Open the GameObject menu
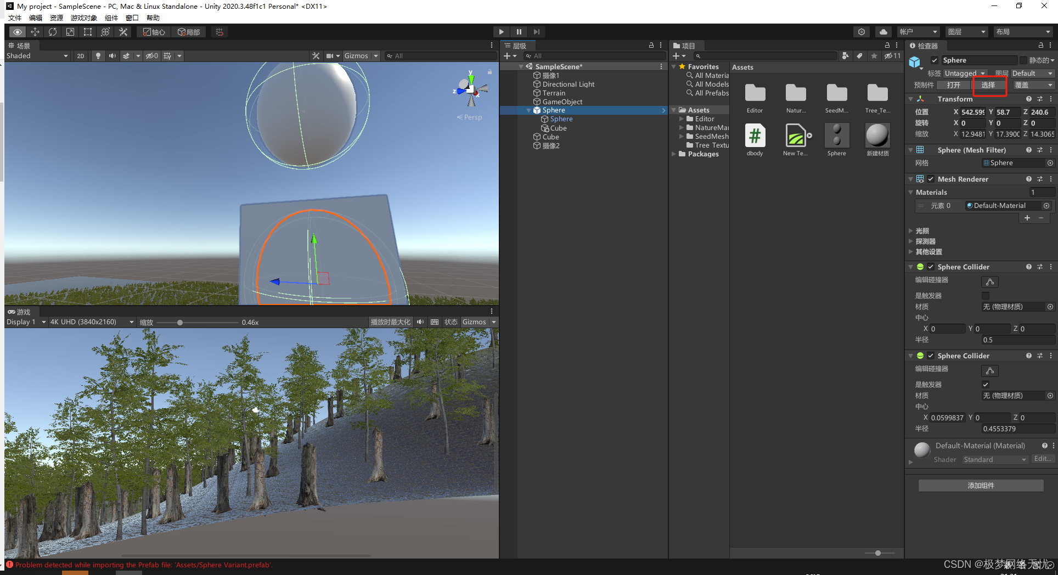1058x575 pixels. pyautogui.click(x=83, y=18)
